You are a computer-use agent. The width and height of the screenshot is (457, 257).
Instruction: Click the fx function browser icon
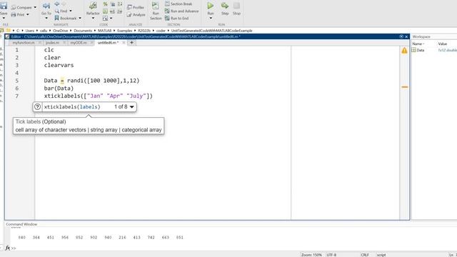click(8, 248)
